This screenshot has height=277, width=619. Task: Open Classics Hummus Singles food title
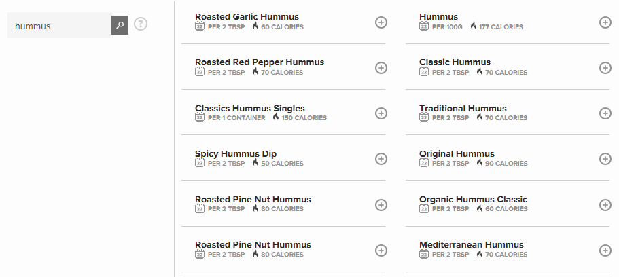click(250, 108)
